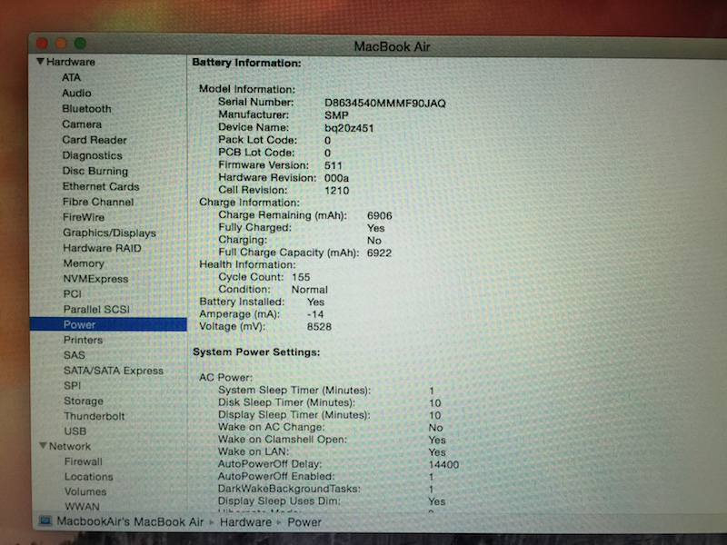Click the green zoom window button
The image size is (727, 545).
80,44
